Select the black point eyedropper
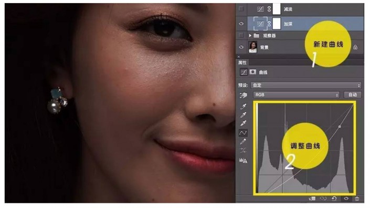The image size is (370, 208). 244,106
